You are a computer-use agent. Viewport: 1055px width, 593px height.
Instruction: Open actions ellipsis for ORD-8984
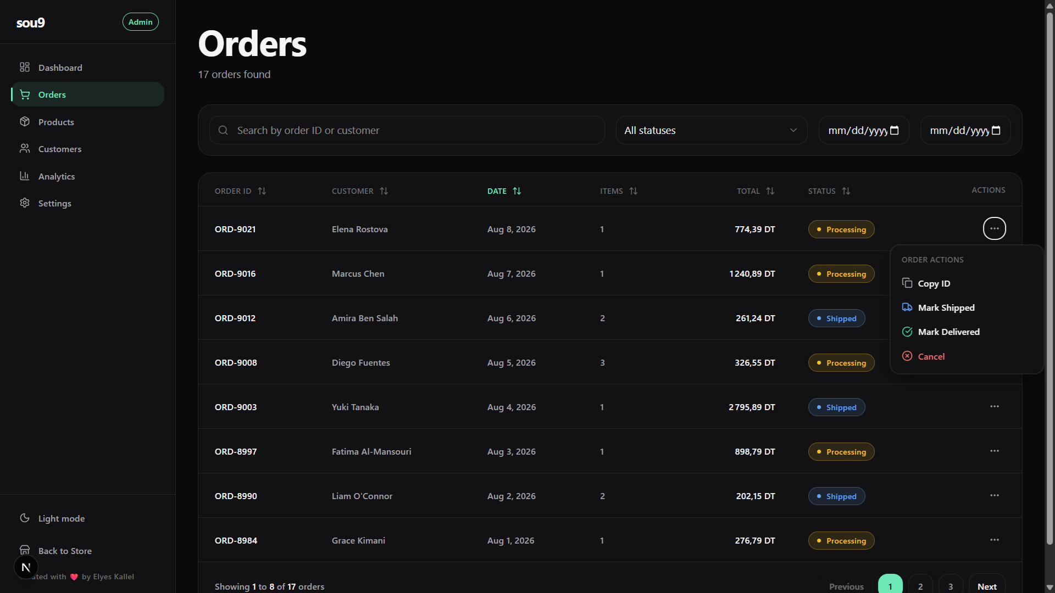click(x=995, y=540)
